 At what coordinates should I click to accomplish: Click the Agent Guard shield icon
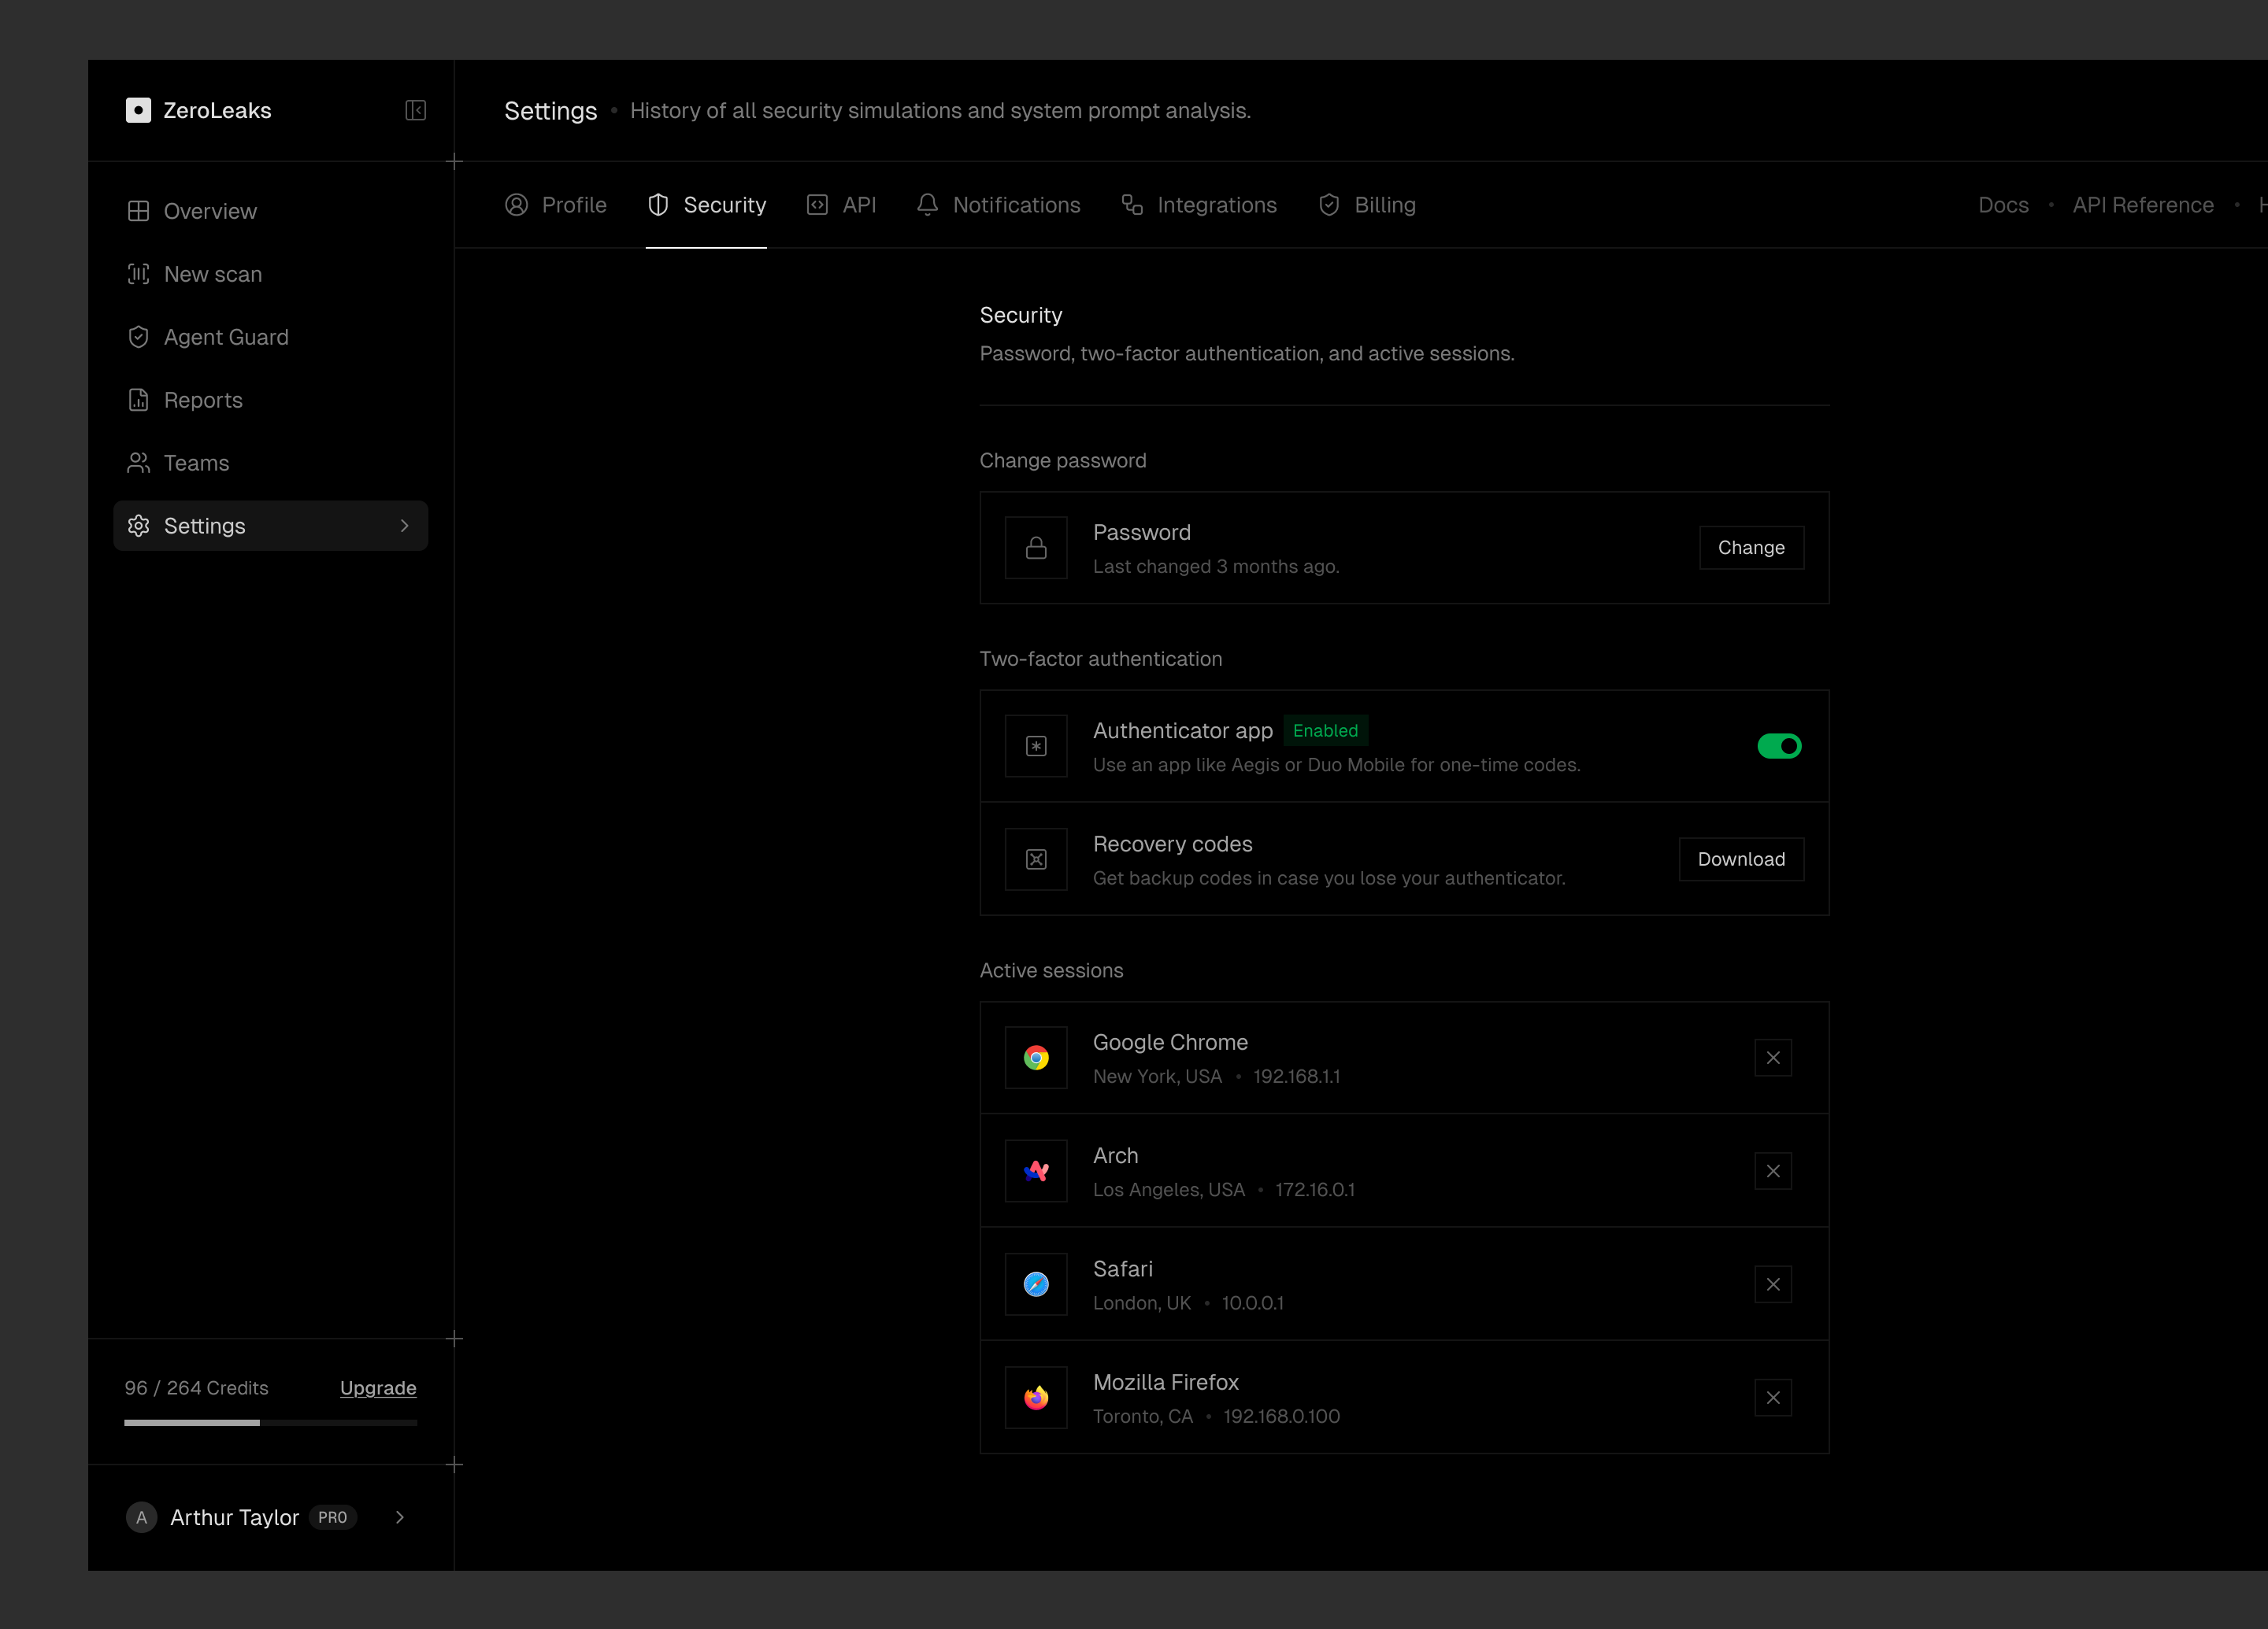pos(139,337)
